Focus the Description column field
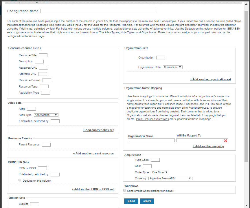Viewport: 250px width, 208px height. pyautogui.click(x=39, y=61)
